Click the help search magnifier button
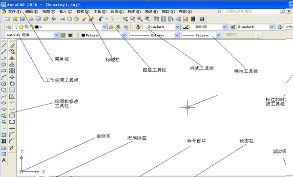 click(283, 11)
